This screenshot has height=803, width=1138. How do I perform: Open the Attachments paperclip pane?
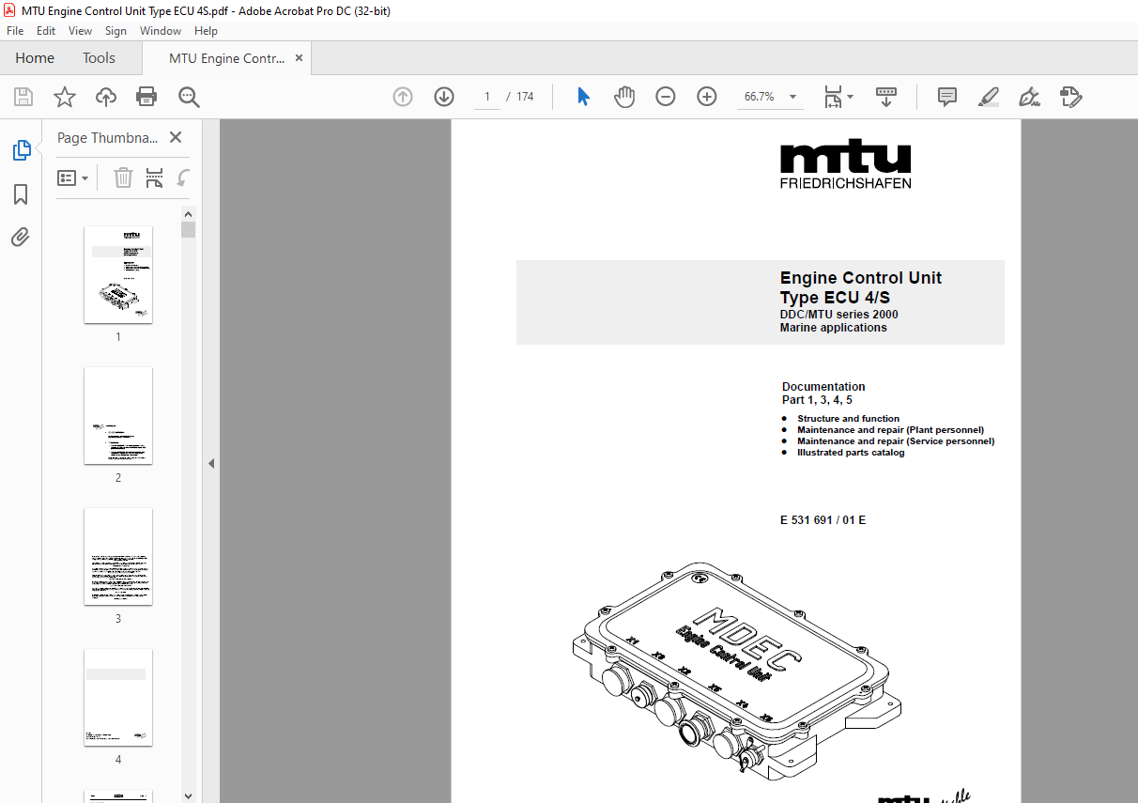tap(21, 237)
